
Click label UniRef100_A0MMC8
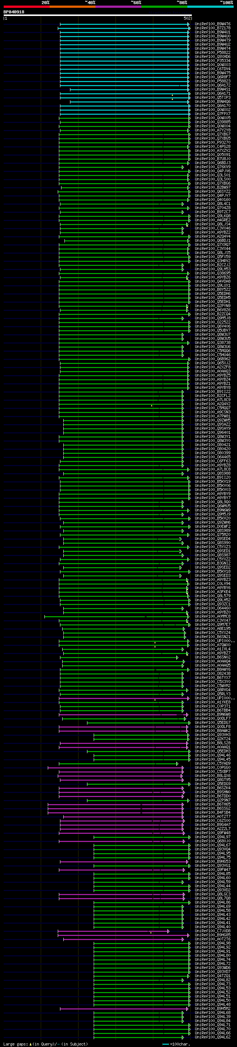212,616
